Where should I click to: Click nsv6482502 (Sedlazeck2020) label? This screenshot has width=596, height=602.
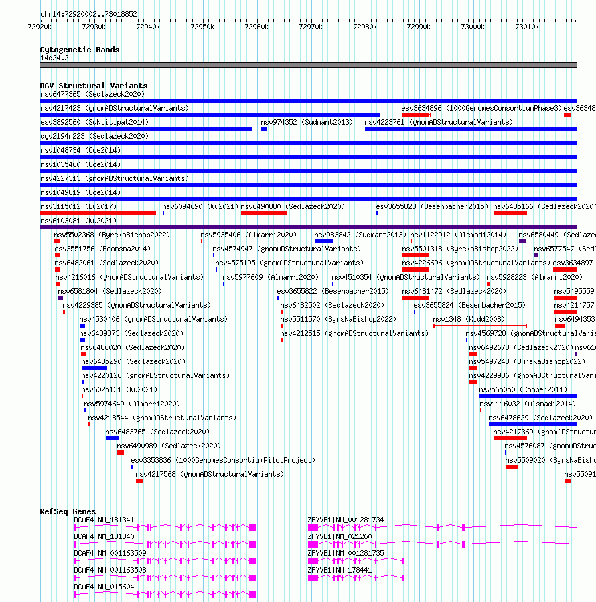coord(332,305)
